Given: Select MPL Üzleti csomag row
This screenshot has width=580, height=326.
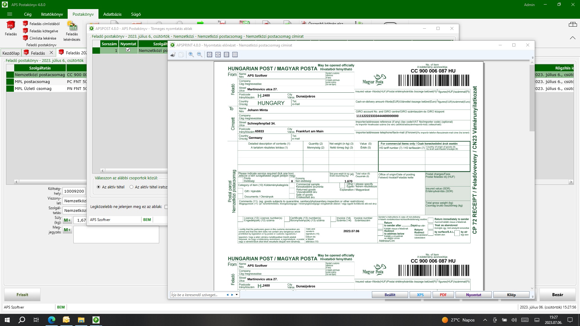Looking at the screenshot, I should pyautogui.click(x=46, y=88).
